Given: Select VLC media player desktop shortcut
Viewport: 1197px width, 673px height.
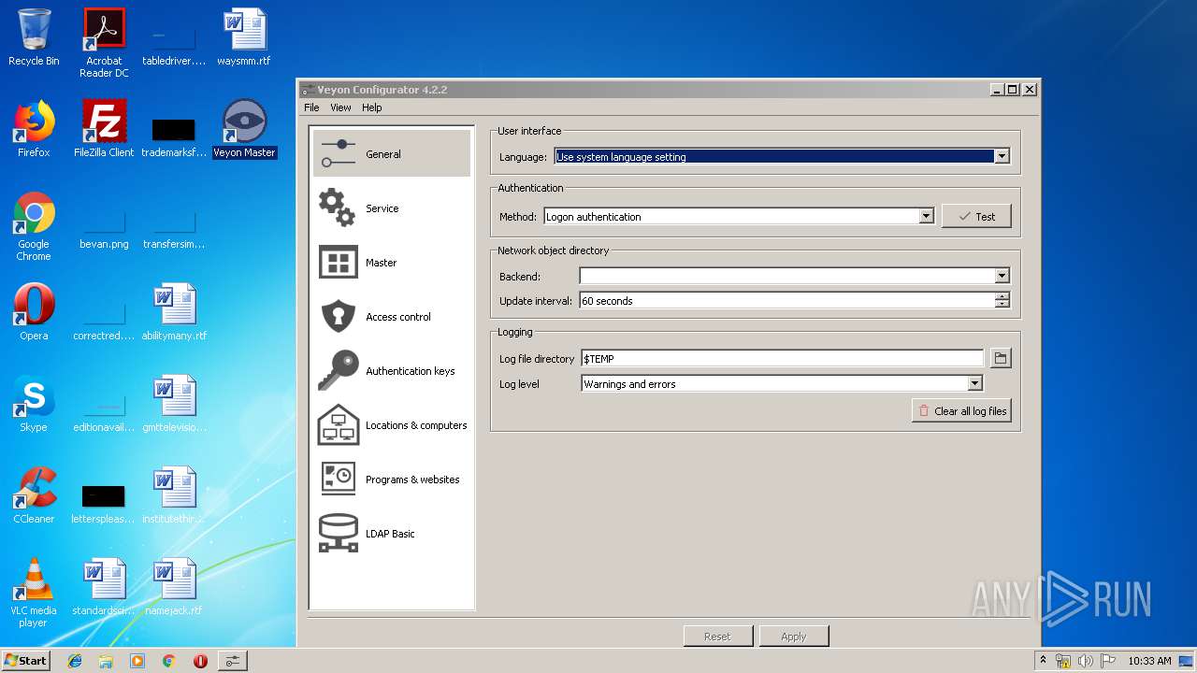Looking at the screenshot, I should 34,594.
